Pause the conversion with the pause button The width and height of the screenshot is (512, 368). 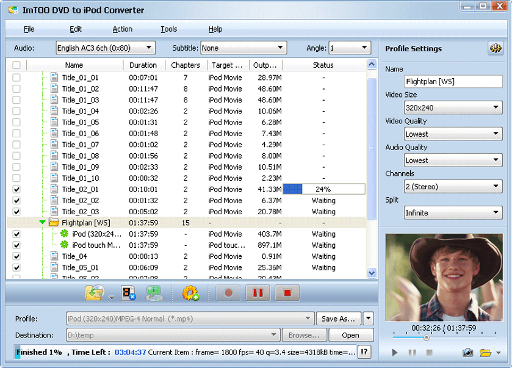(258, 293)
